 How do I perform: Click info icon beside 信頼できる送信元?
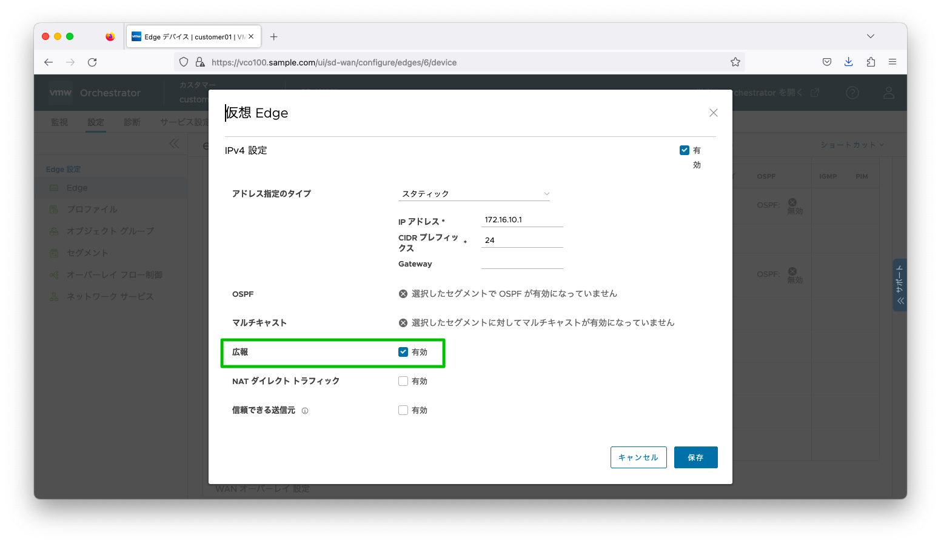pos(305,411)
